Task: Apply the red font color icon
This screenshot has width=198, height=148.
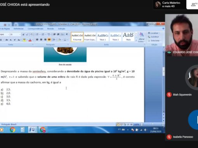Action: pos(30,40)
